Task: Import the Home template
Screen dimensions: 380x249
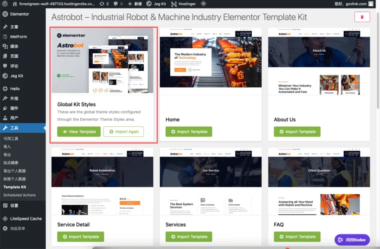Action: click(x=189, y=132)
